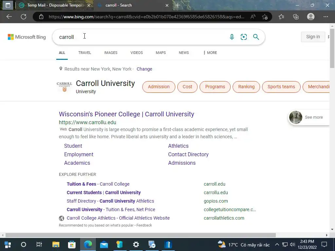Click the magnifier search icon
This screenshot has height=251, width=335.
tap(256, 37)
